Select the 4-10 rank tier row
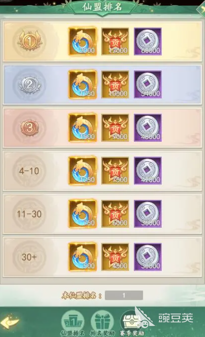The image size is (205, 337). [x=102, y=171]
